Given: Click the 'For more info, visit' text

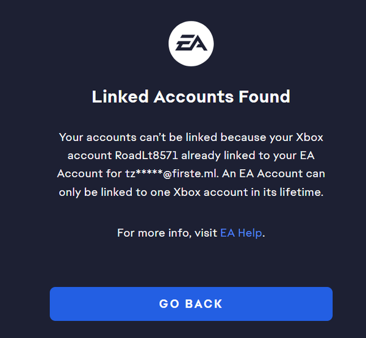Looking at the screenshot, I should tap(167, 232).
